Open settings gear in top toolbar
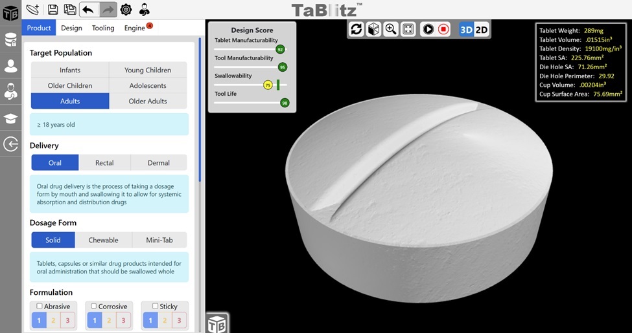The image size is (632, 335). coord(126,10)
